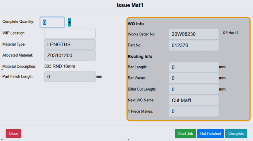Click the Part Finish Length label
Viewport: 253px width, 141px height.
coord(18,76)
